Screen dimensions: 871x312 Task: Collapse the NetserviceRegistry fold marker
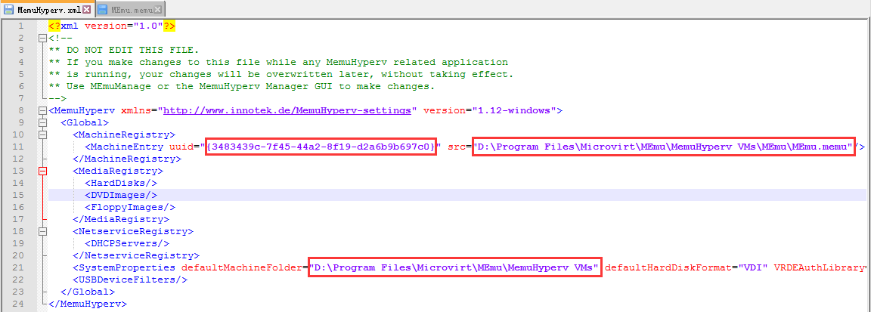click(42, 231)
